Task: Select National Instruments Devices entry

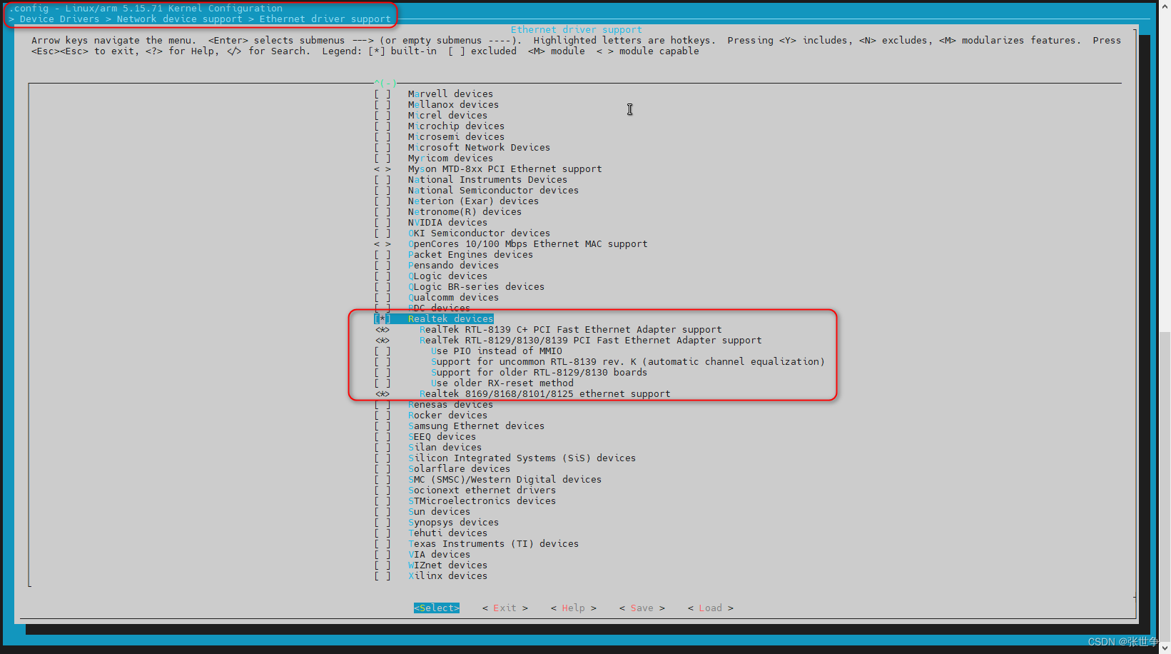Action: 487,180
